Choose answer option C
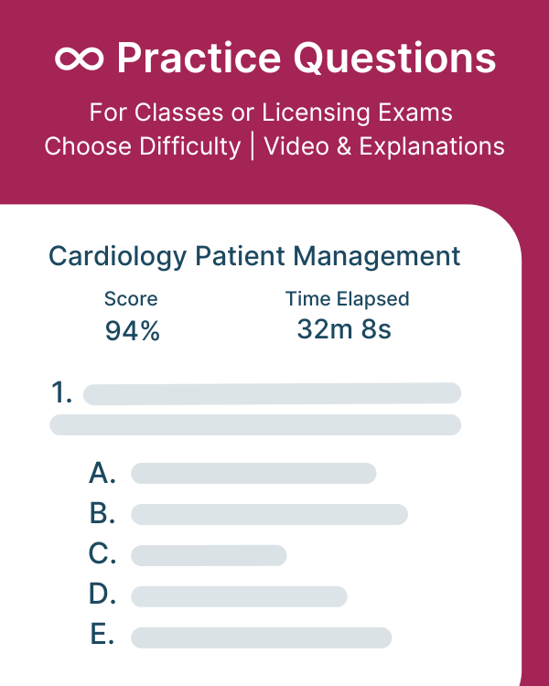 click(102, 554)
